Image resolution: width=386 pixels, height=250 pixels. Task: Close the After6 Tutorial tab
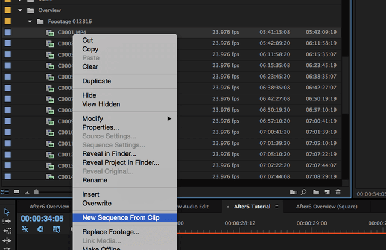(x=228, y=207)
